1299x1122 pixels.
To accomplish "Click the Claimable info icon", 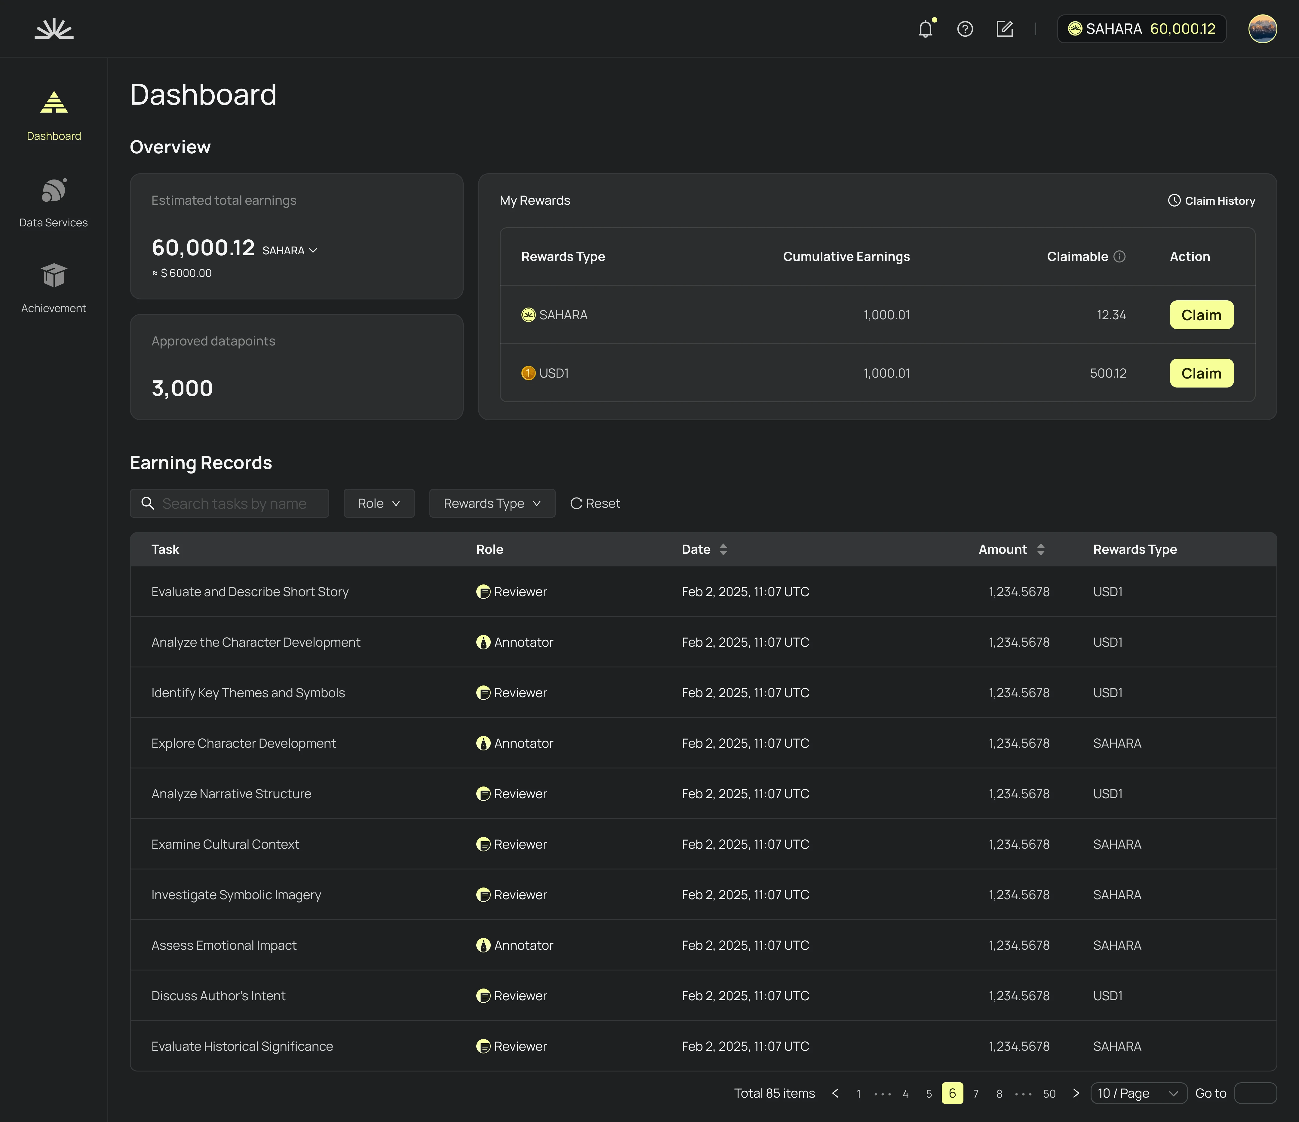I will click(x=1119, y=256).
